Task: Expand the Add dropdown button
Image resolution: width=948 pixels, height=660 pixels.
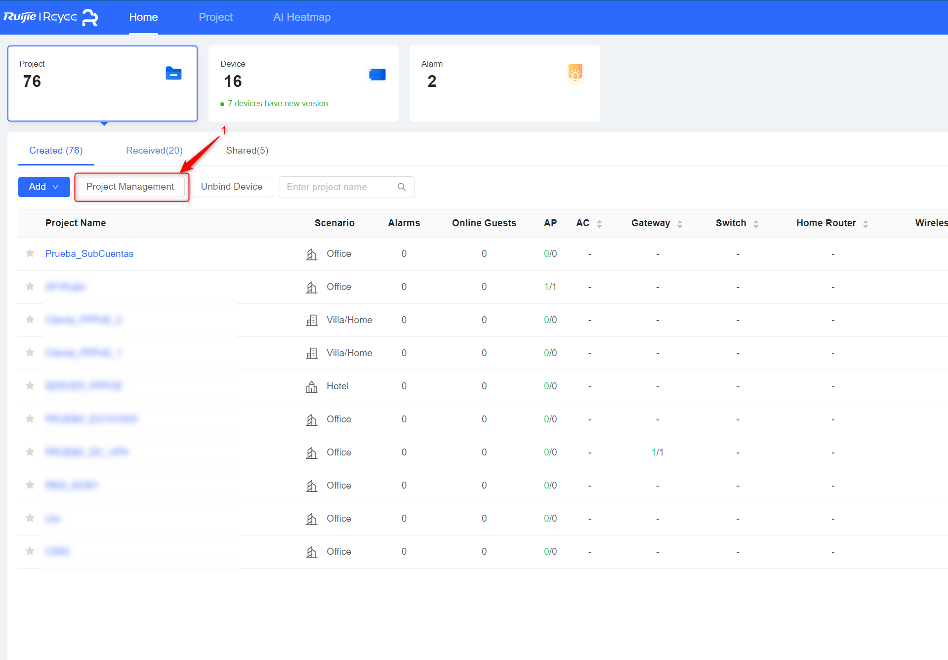Action: [44, 187]
